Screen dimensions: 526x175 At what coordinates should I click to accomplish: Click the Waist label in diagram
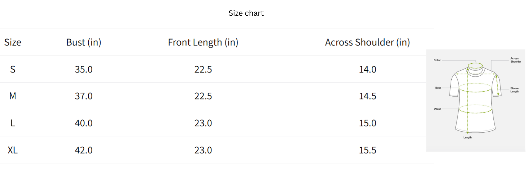(x=437, y=109)
